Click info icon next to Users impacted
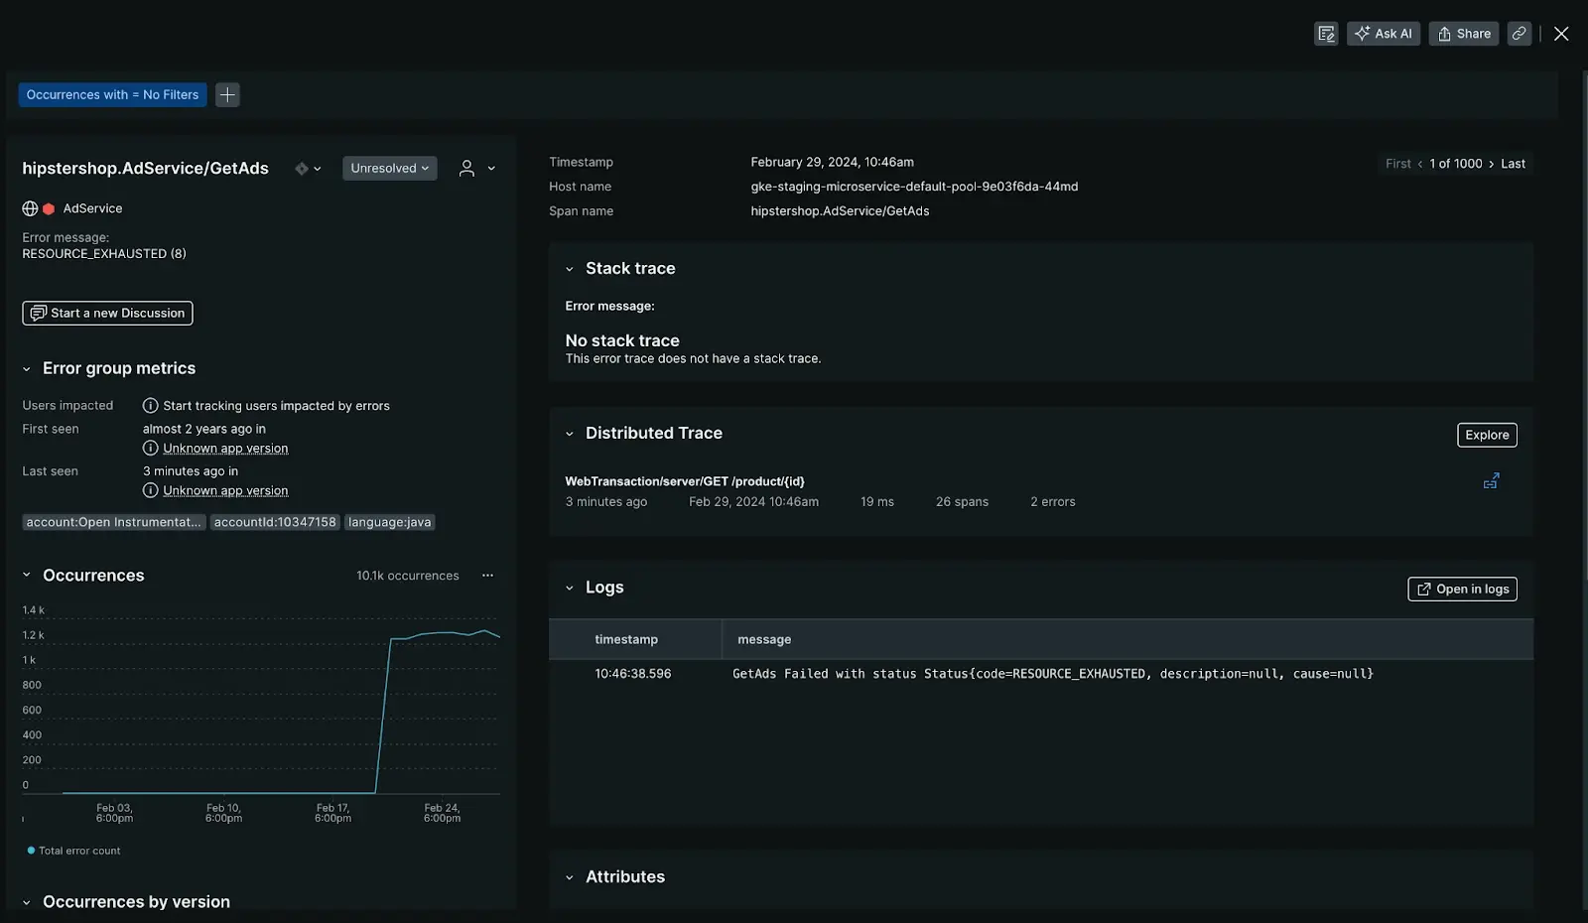 point(151,406)
